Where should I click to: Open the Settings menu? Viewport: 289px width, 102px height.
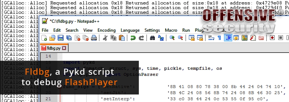coord(152,30)
